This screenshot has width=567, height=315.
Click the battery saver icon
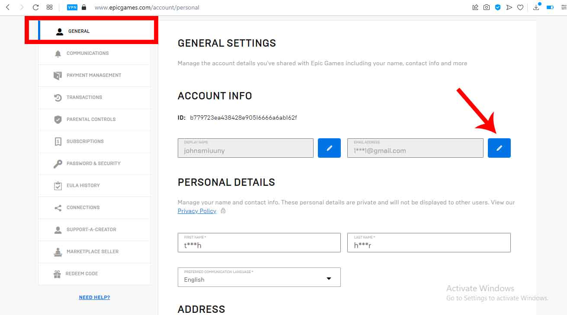[550, 7]
